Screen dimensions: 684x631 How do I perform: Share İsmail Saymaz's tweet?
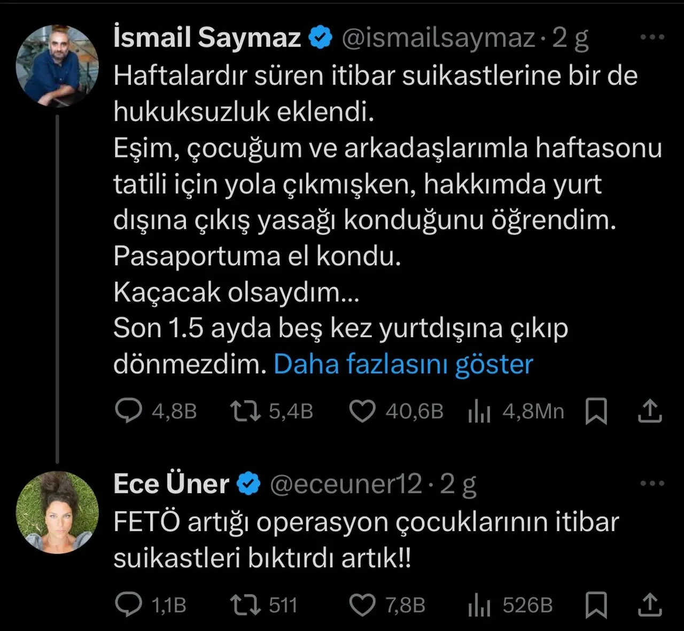coord(651,411)
